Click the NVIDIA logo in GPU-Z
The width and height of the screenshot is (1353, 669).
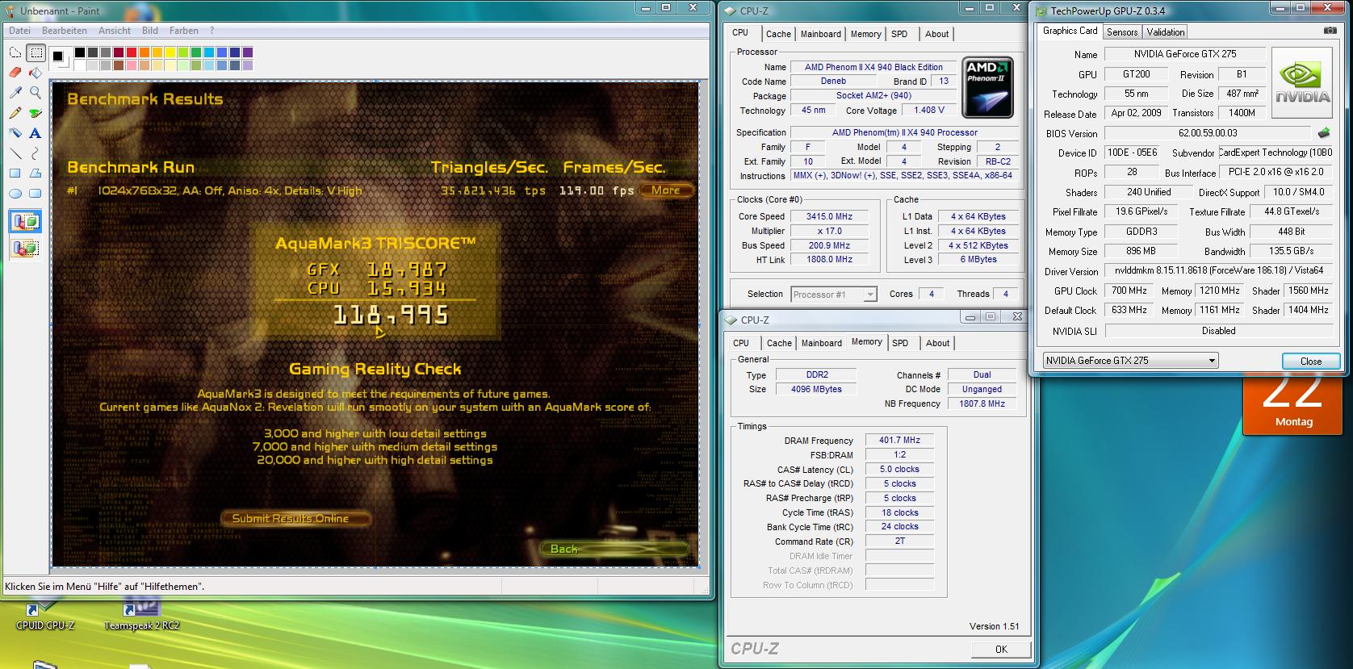[x=1302, y=83]
